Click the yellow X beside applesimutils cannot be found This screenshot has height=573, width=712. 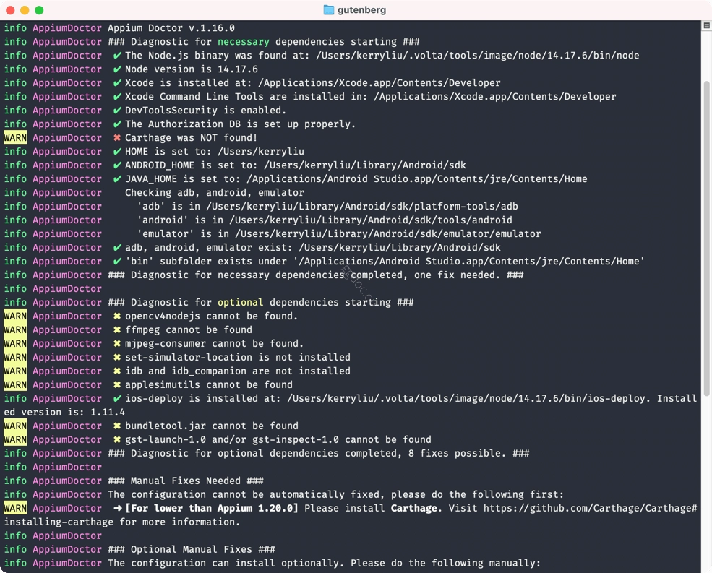(x=117, y=384)
